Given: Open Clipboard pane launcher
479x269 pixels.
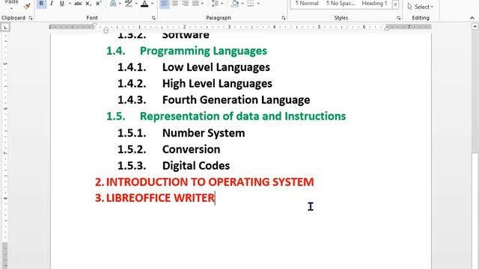Looking at the screenshot, I should coord(31,18).
